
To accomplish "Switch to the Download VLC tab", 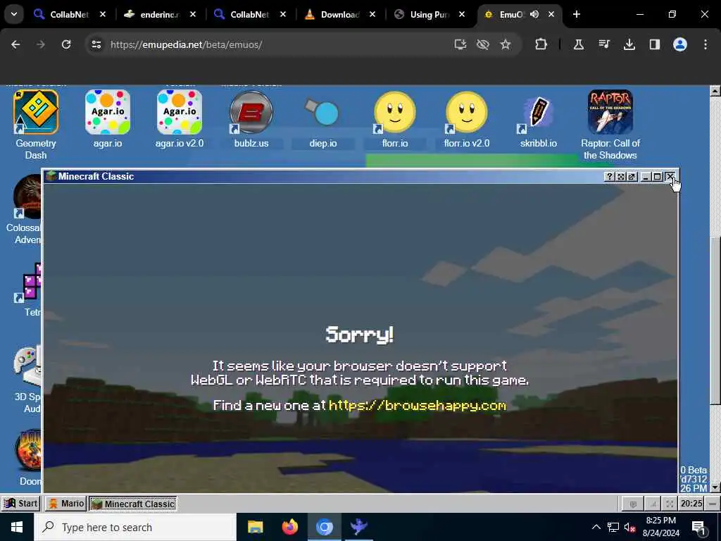I will point(340,15).
